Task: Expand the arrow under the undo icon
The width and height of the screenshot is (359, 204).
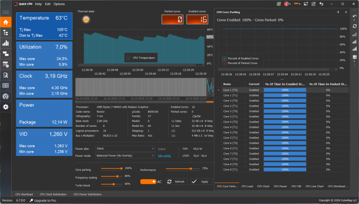Action: point(355,20)
